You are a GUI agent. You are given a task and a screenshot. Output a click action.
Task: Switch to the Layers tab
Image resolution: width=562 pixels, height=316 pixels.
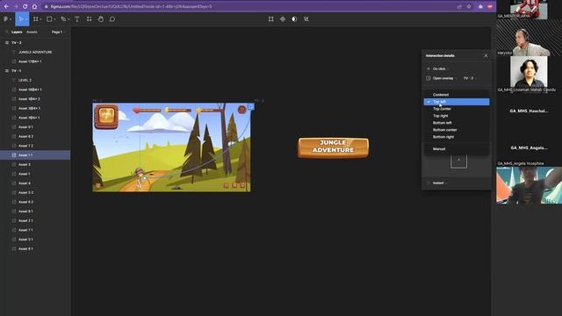click(17, 32)
